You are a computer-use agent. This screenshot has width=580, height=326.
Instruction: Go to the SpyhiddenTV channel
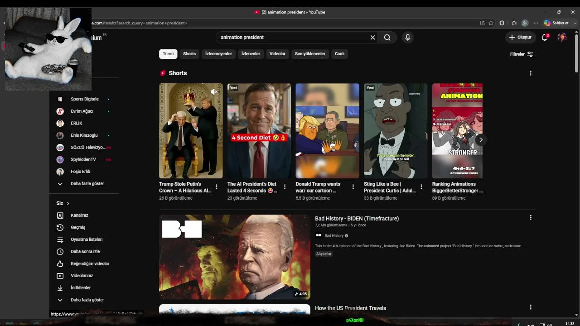84,159
